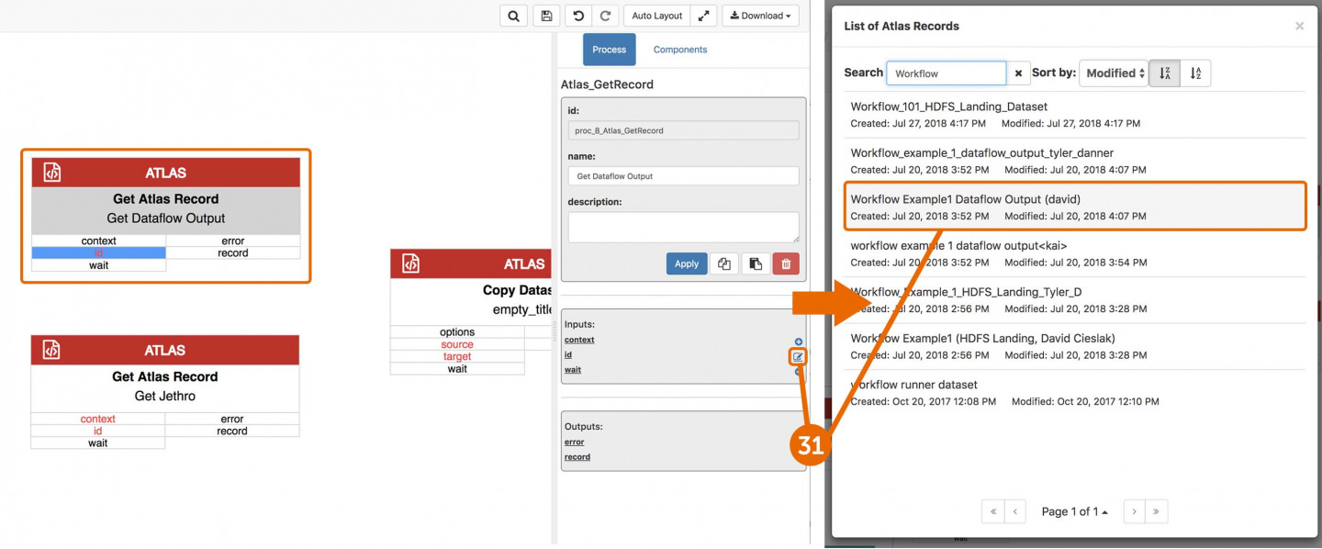
Task: Go to the previous page of records
Action: [x=1015, y=511]
